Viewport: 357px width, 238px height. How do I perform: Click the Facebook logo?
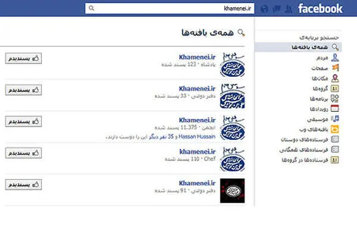(320, 9)
